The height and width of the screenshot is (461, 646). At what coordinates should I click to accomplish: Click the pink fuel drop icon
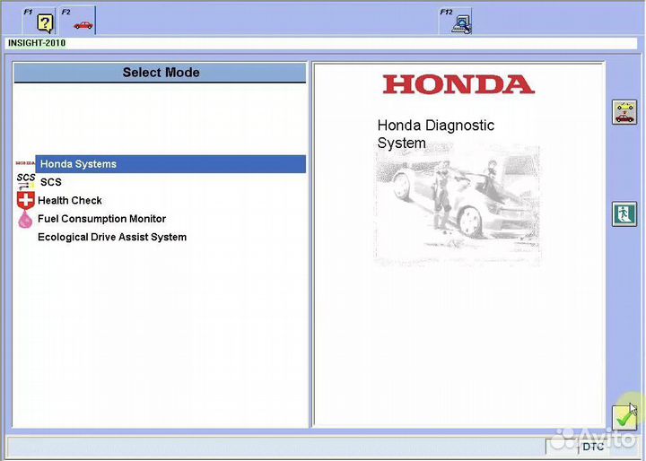(25, 219)
